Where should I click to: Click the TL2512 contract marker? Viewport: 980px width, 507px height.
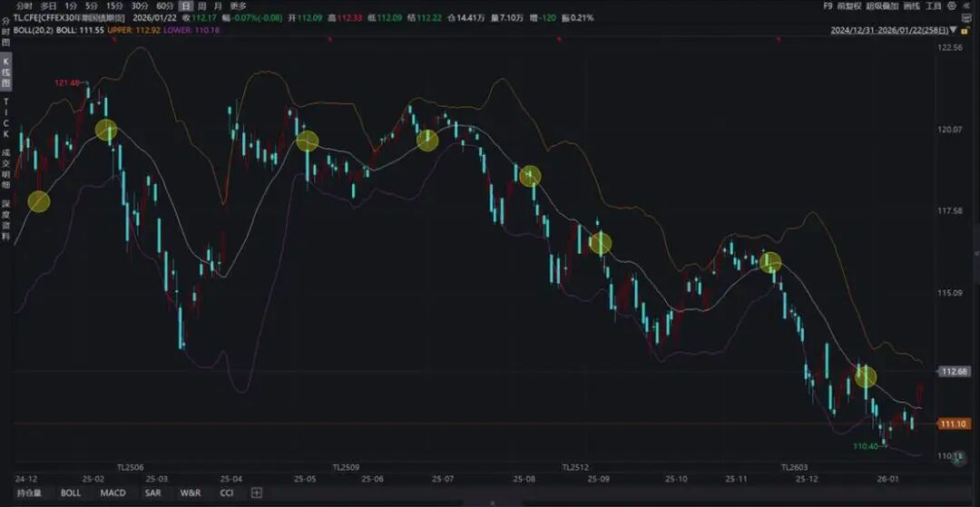[x=575, y=467]
